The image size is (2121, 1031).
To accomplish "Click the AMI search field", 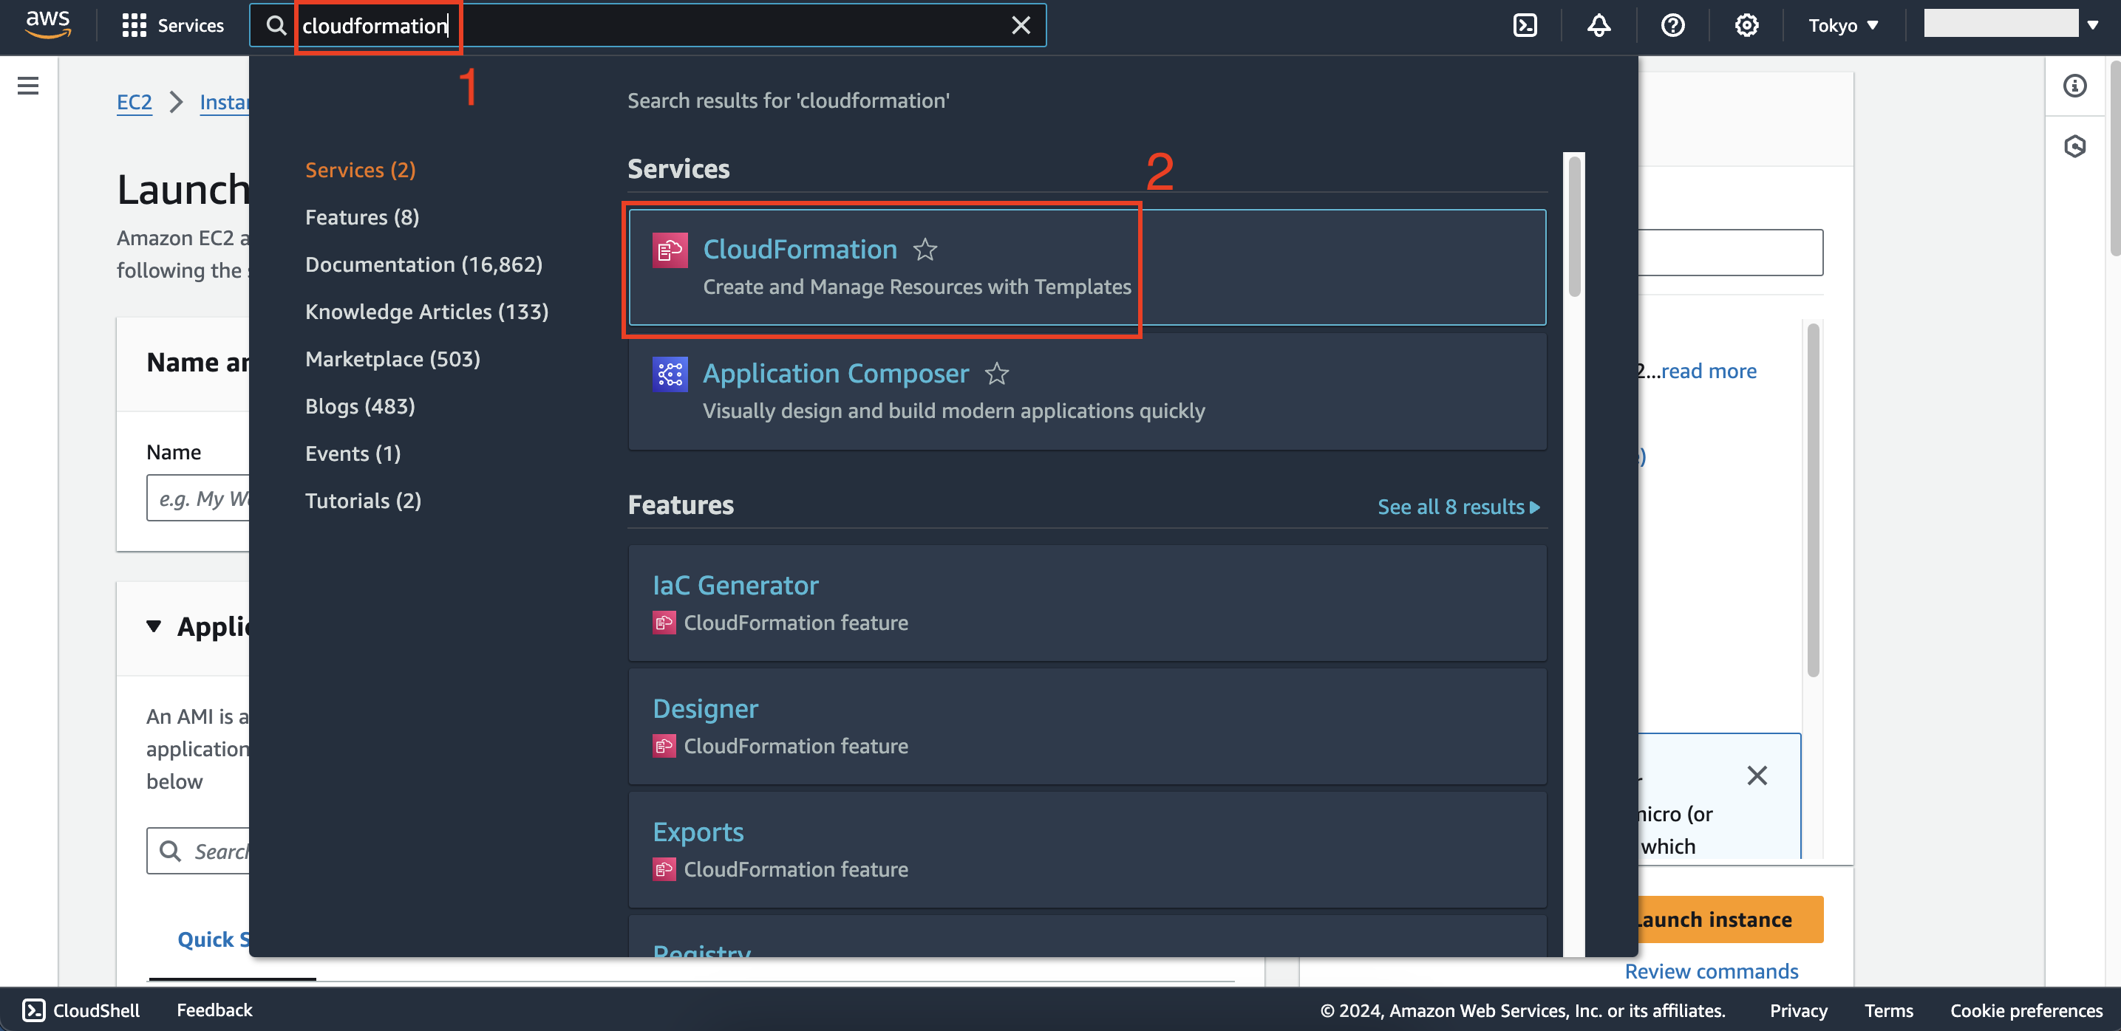I will 197,851.
